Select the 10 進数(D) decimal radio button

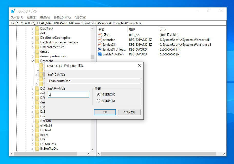coord(98,101)
